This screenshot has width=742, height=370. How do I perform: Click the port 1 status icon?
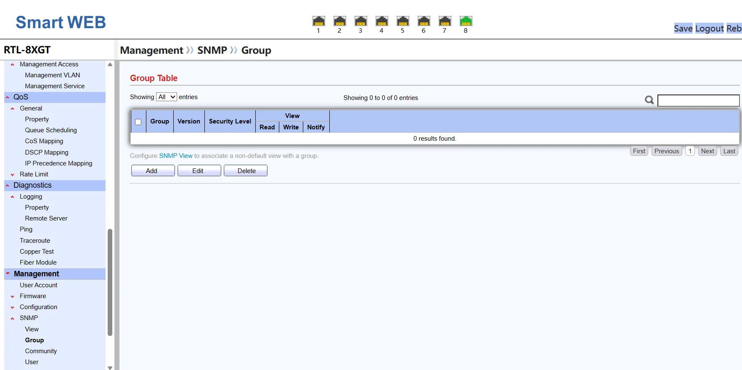(x=318, y=21)
